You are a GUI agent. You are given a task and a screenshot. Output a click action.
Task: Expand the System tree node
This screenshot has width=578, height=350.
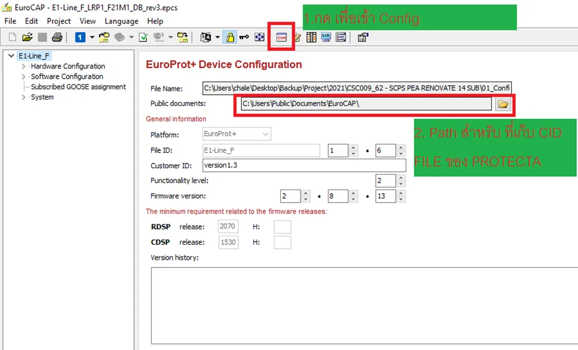point(24,97)
